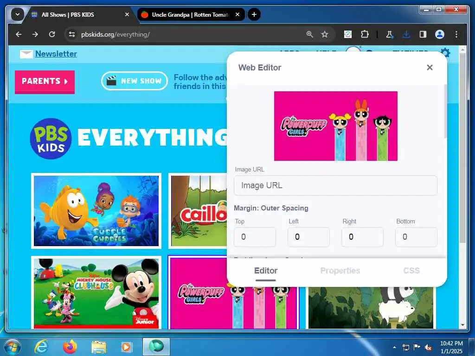This screenshot has width=475, height=356.
Task: Toggle the browser side panel icon
Action: pyautogui.click(x=423, y=34)
